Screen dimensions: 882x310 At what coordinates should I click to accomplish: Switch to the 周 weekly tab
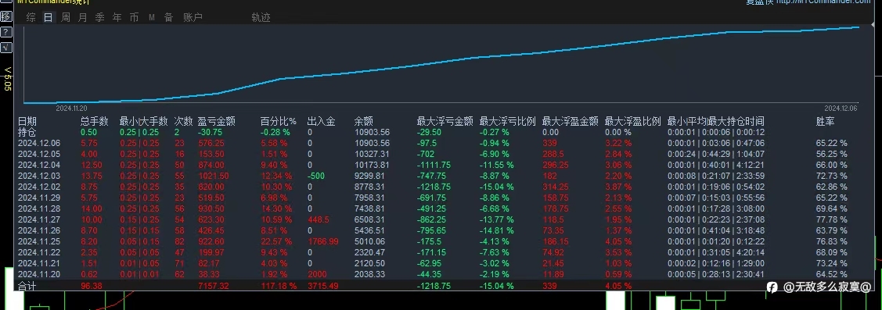point(66,17)
